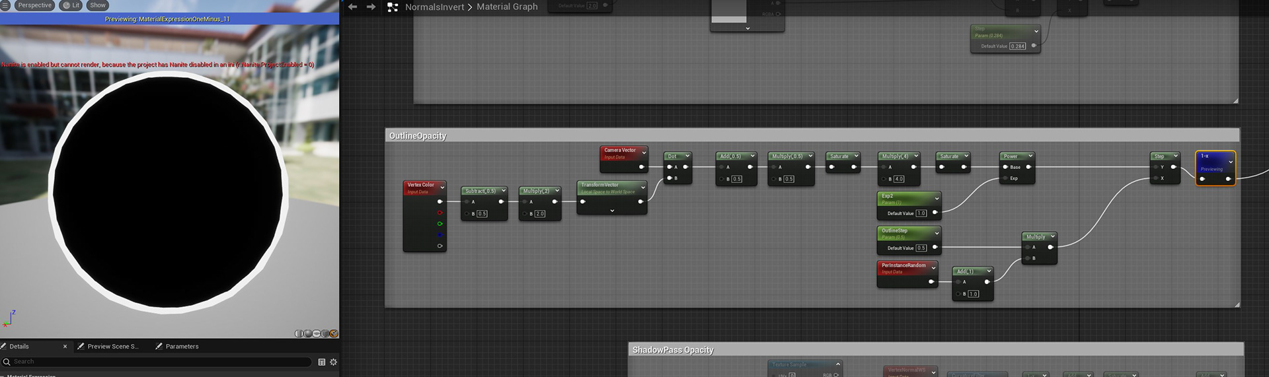This screenshot has height=377, width=1269.
Task: Select the TransformVector node header
Action: tap(611, 188)
